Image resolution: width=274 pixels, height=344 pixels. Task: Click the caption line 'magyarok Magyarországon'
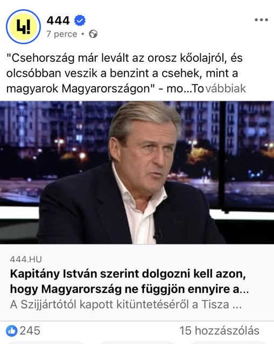(79, 89)
